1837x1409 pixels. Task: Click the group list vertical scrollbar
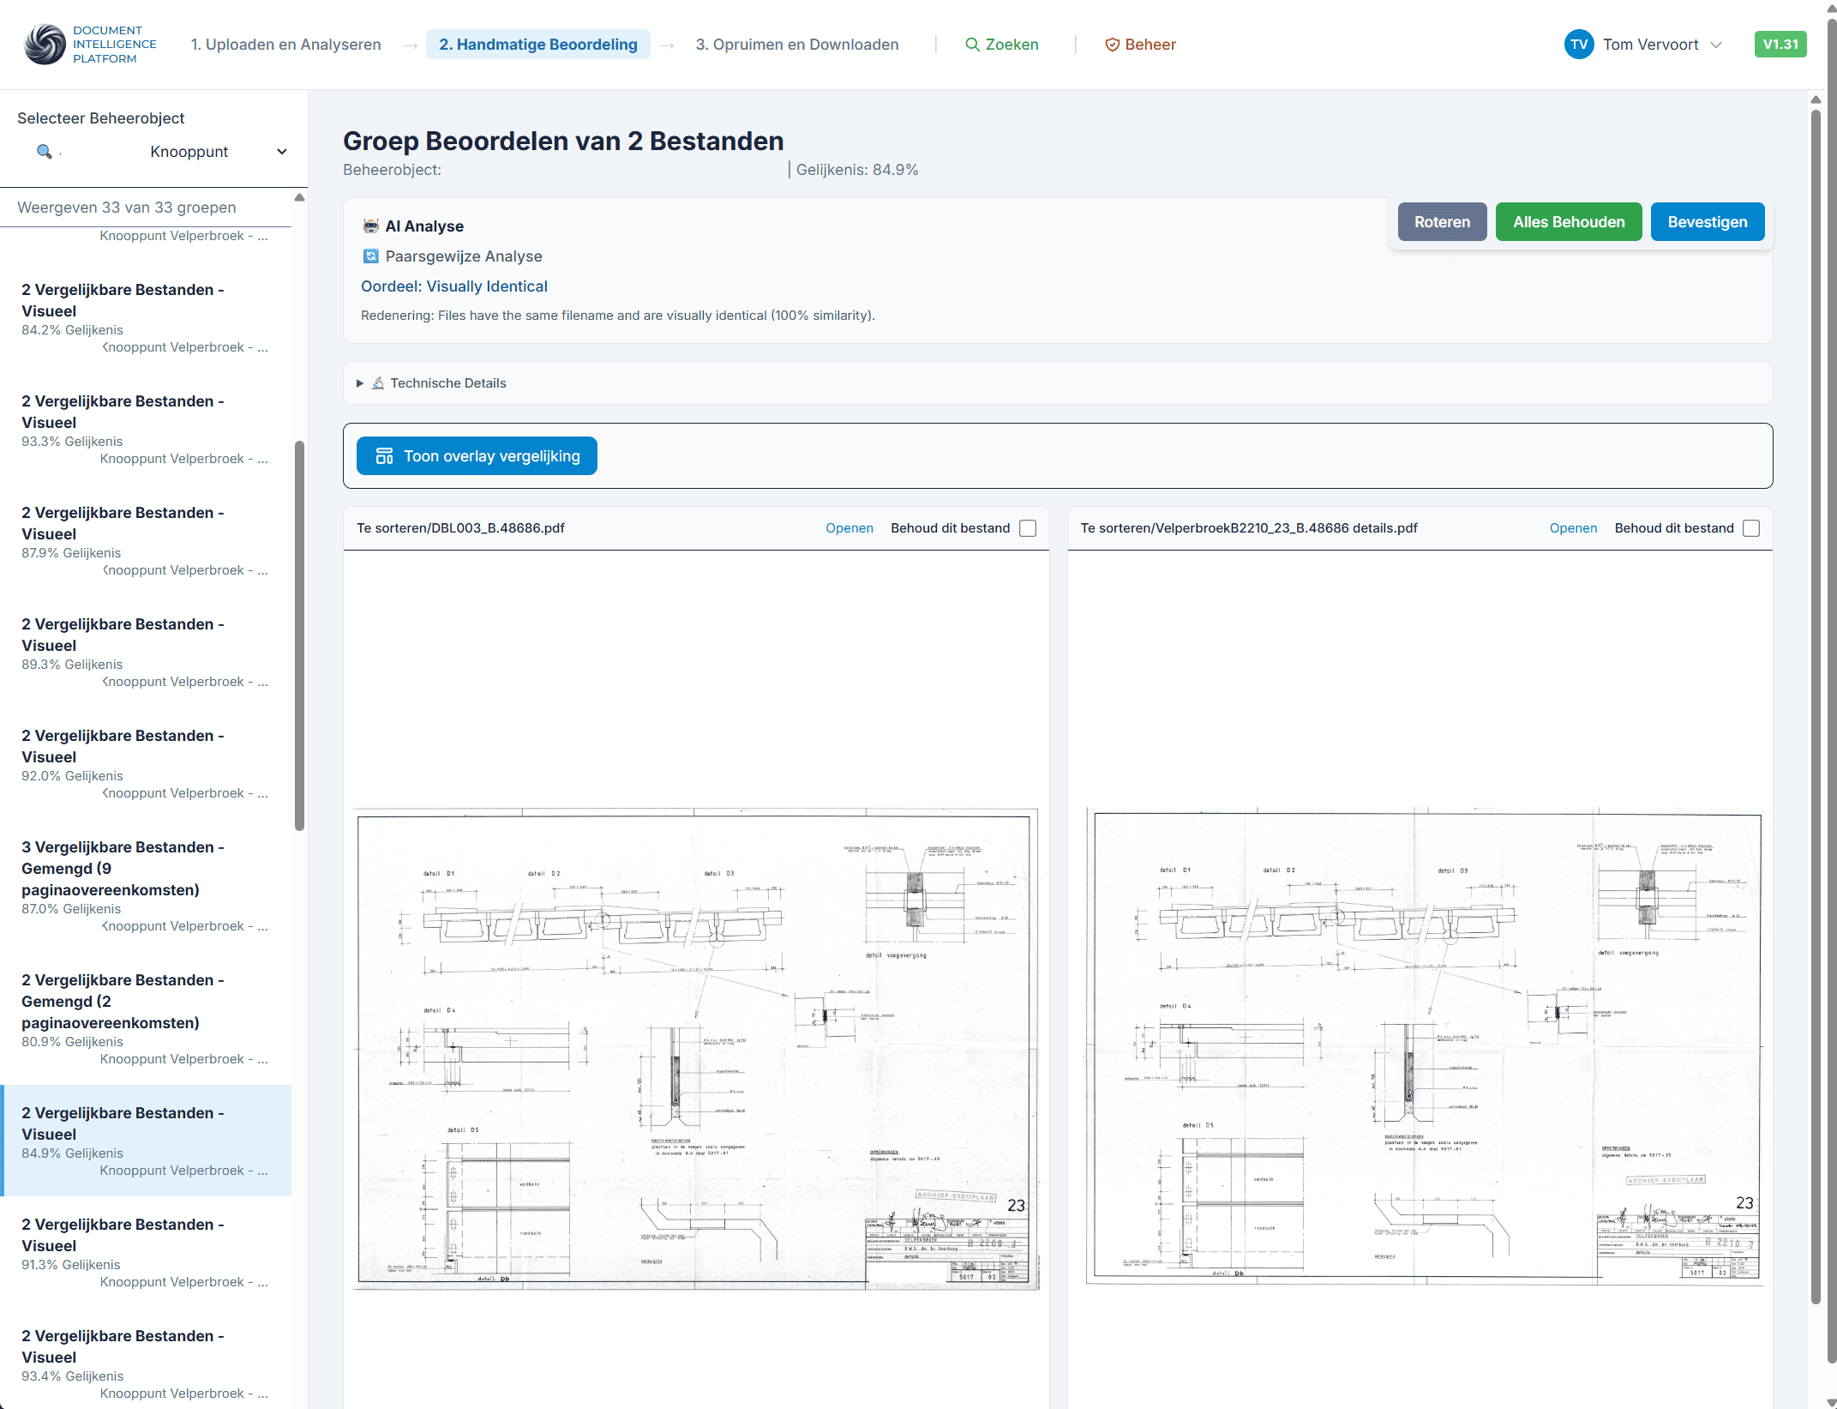coord(299,635)
